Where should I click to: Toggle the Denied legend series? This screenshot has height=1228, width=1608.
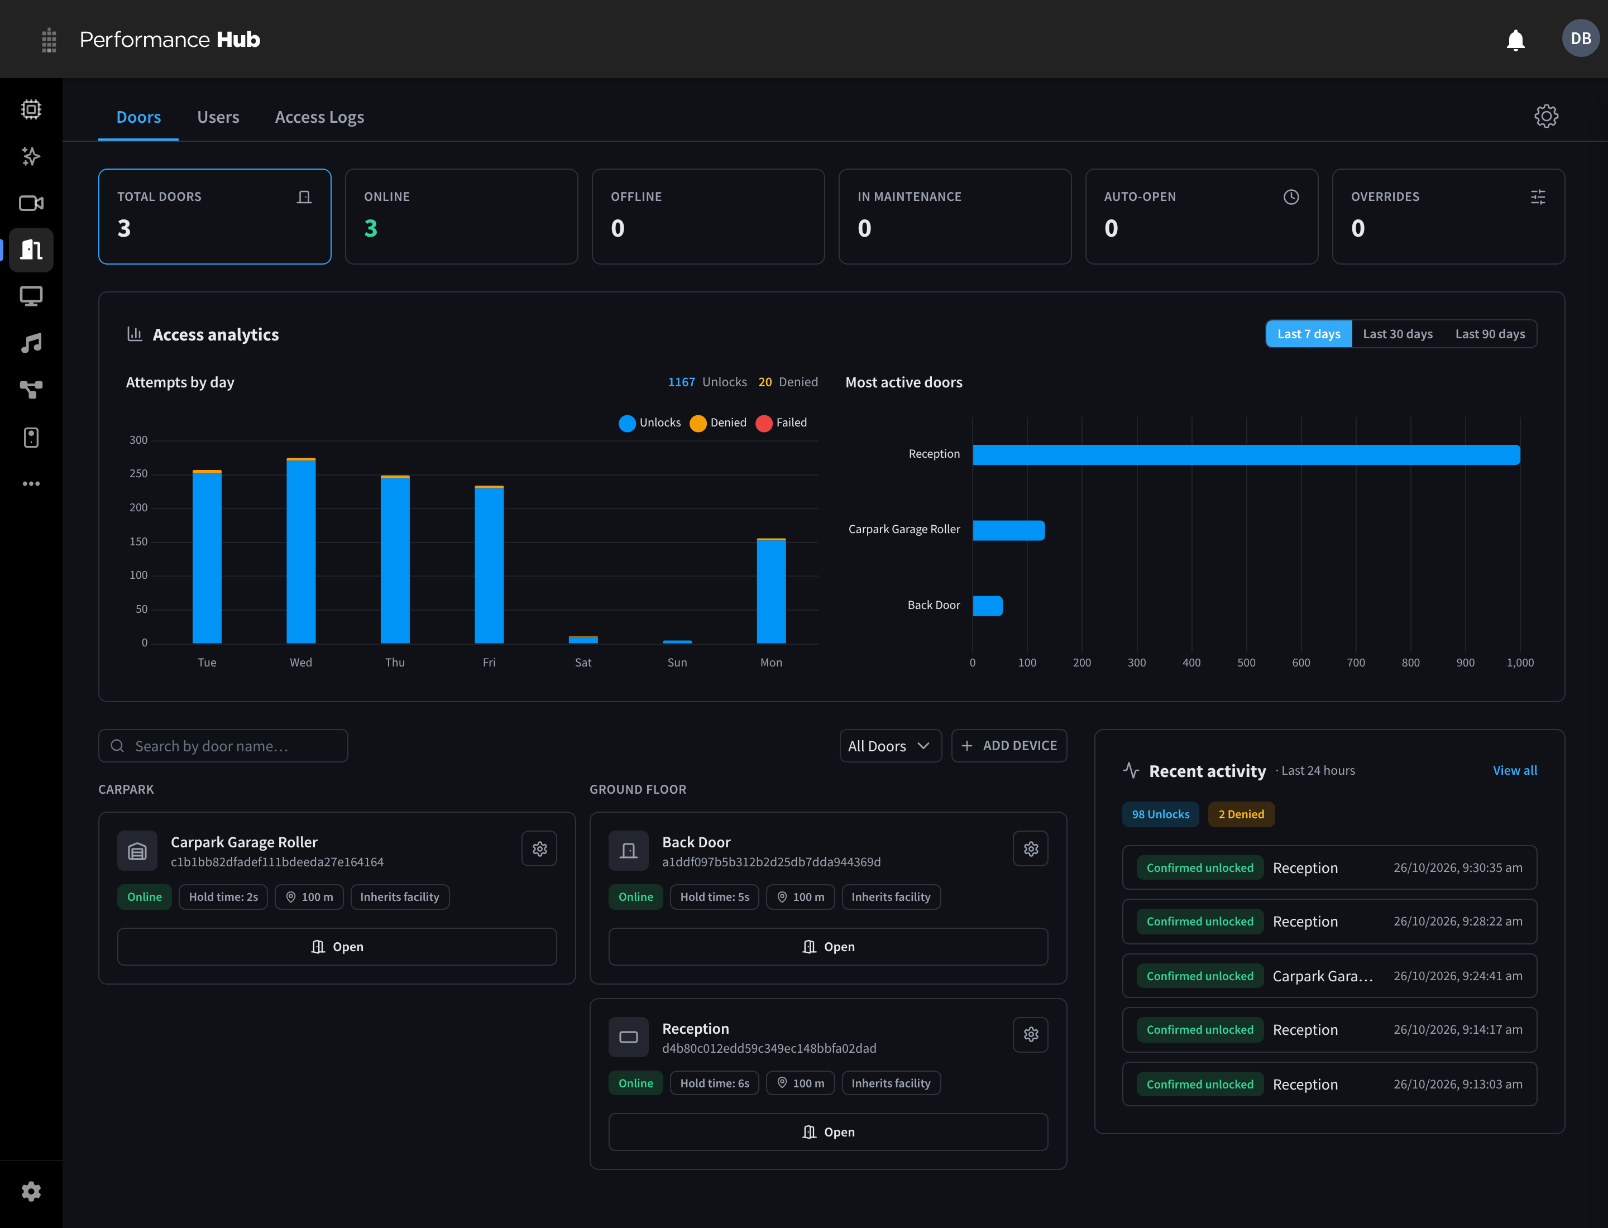click(718, 423)
